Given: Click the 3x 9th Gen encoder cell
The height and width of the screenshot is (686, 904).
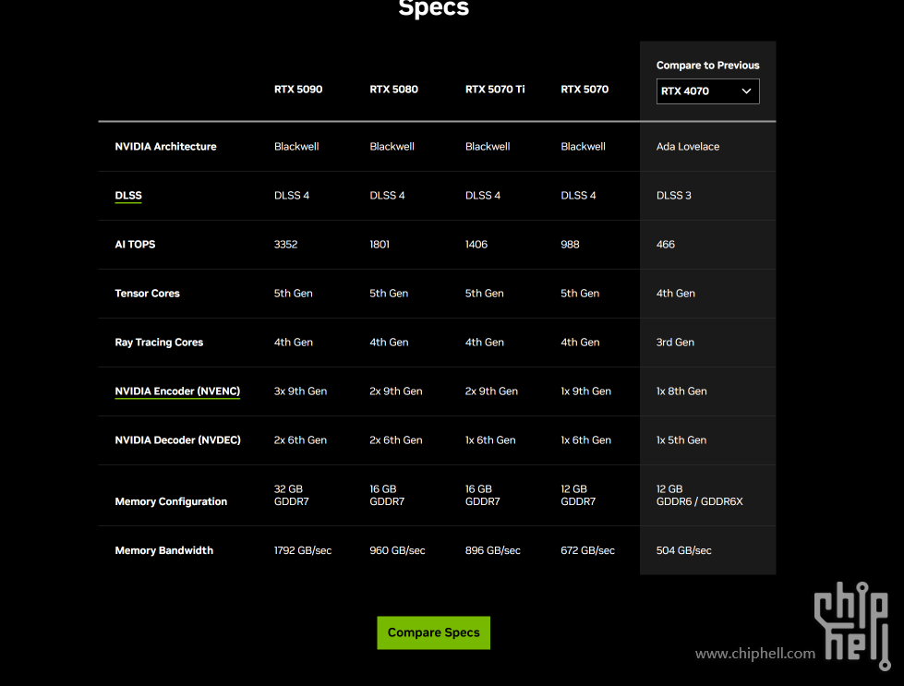Looking at the screenshot, I should point(300,391).
